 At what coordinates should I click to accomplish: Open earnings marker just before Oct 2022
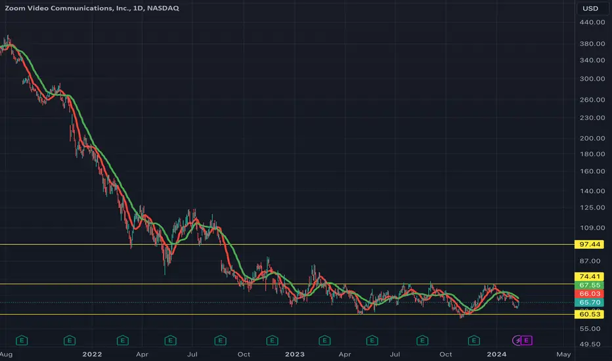click(x=220, y=341)
